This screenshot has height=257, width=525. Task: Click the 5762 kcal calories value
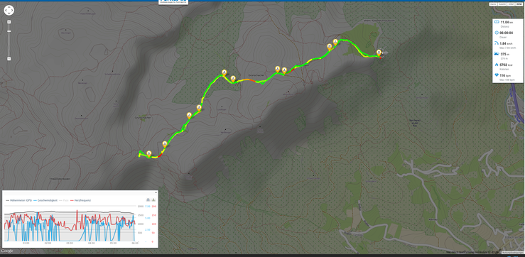[507, 65]
